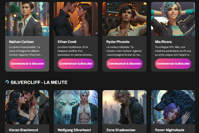Open the Kieran Blackwood name label
The width and height of the screenshot is (199, 133).
click(24, 130)
